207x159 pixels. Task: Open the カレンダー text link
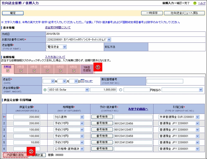coord(89,81)
